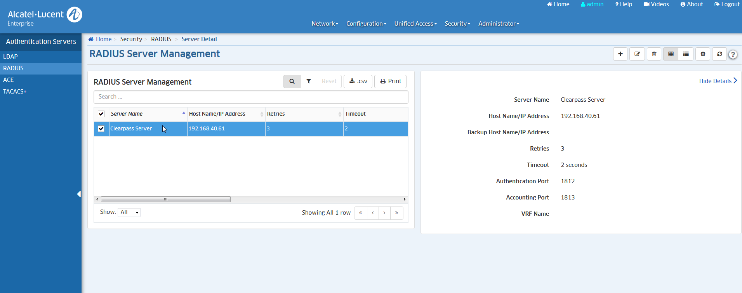Click the horizontal scrollbar below the table
This screenshot has width=742, height=293.
(x=166, y=199)
